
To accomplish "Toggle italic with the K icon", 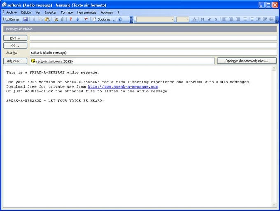I will [209, 19].
